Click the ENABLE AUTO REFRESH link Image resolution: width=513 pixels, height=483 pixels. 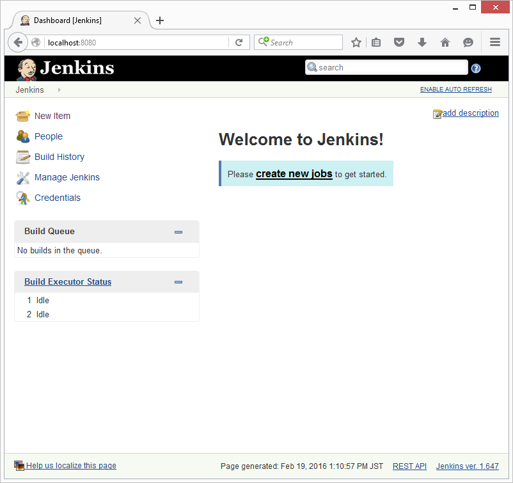[455, 90]
